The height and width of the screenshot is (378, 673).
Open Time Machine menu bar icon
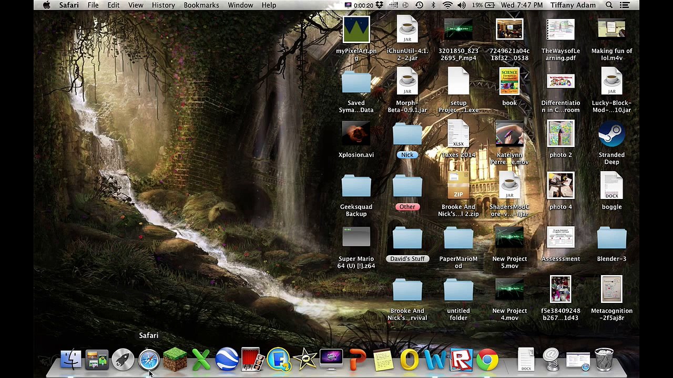coord(419,5)
